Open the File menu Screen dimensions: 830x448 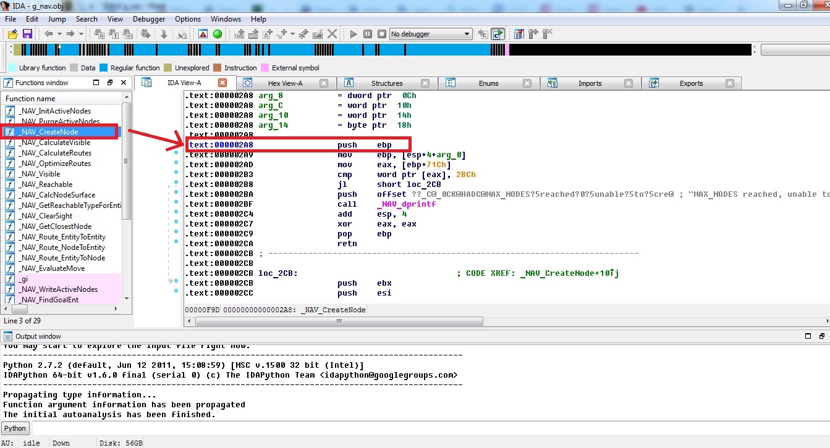click(11, 19)
